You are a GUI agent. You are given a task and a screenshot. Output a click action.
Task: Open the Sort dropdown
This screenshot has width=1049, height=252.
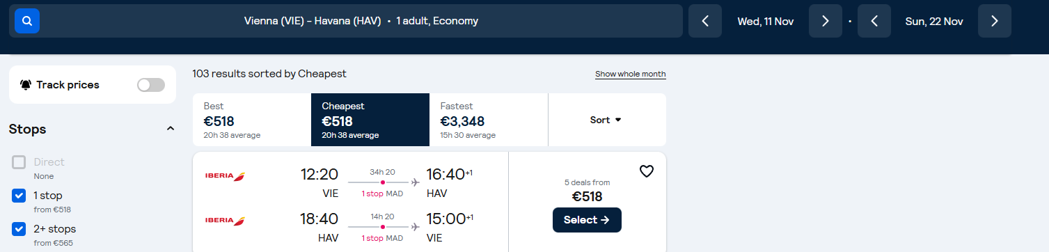point(606,120)
